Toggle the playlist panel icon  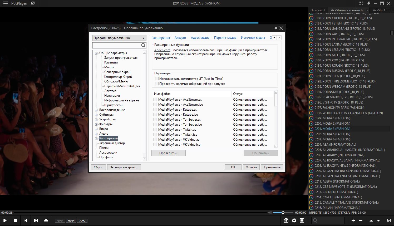click(302, 220)
